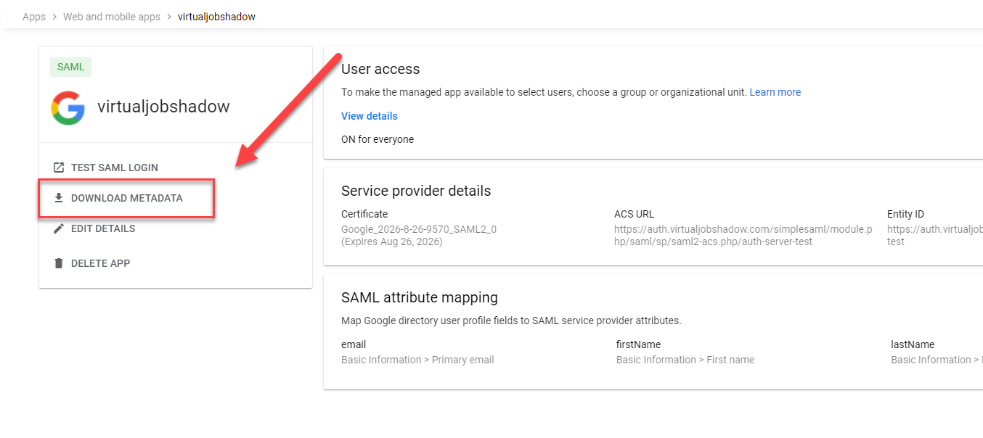Select certificate name Google_2026-8-26-9570_SAML2_0
Screen dimensions: 983x438
tap(419, 229)
